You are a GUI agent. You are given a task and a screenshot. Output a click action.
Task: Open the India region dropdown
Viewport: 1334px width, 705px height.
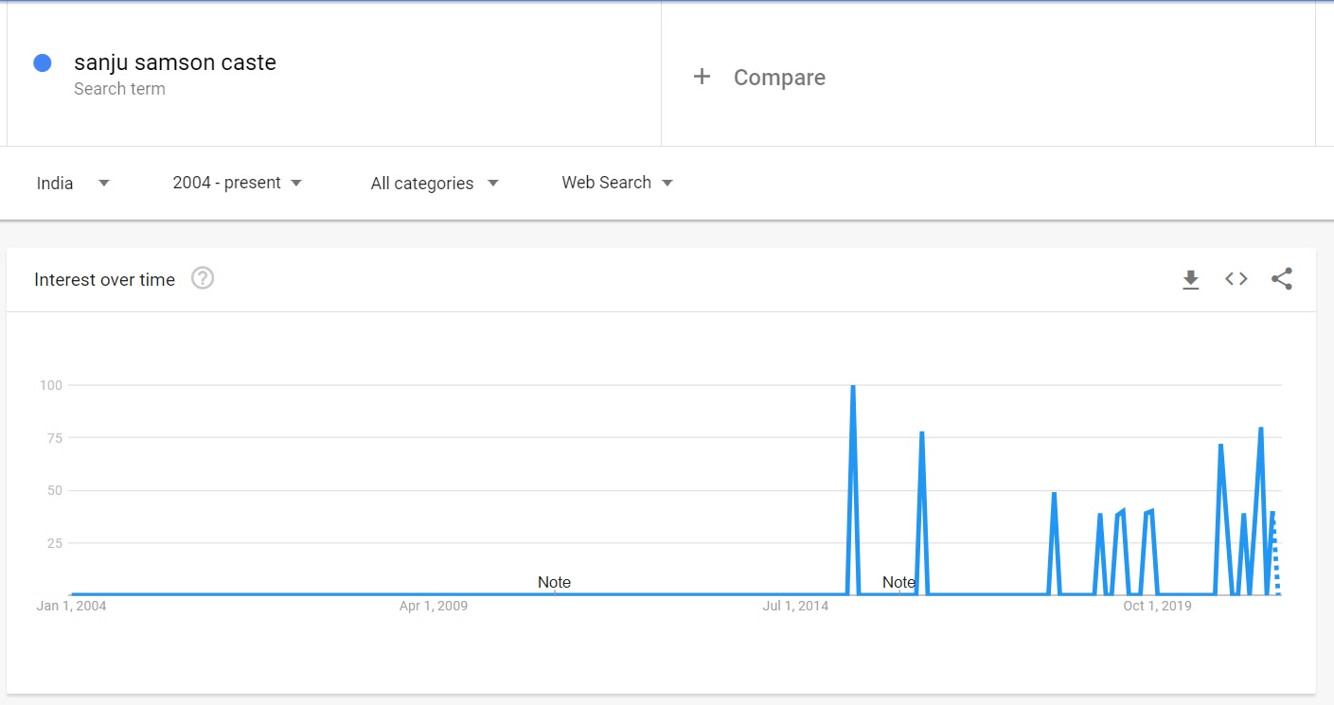tap(73, 183)
